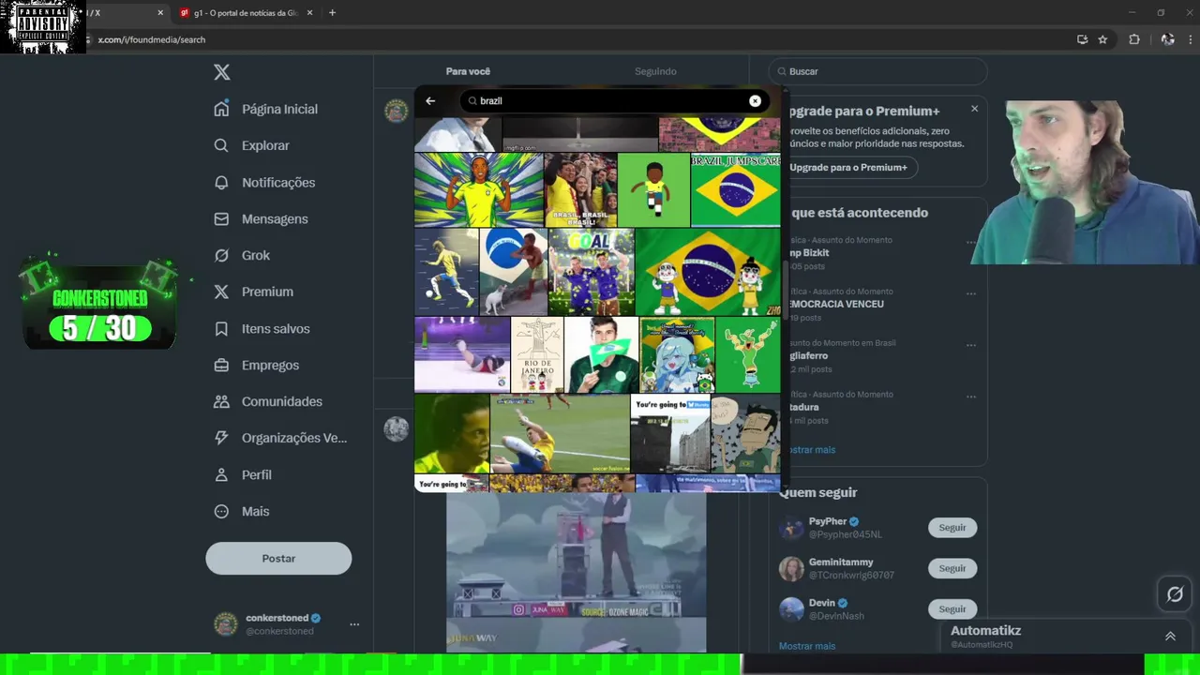Open the Itens salvos bookmark icon
The width and height of the screenshot is (1200, 675).
coord(221,328)
